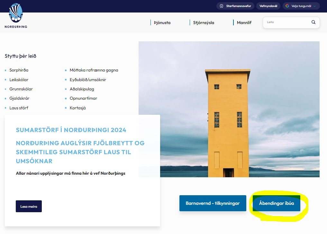Open the Vefmyndavél webcam link
The image size is (327, 234).
tap(268, 6)
